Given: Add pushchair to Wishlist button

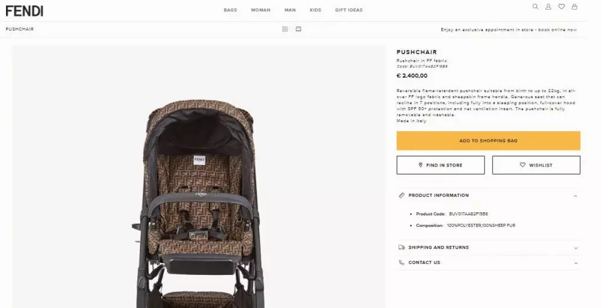Looking at the screenshot, I should tap(536, 165).
